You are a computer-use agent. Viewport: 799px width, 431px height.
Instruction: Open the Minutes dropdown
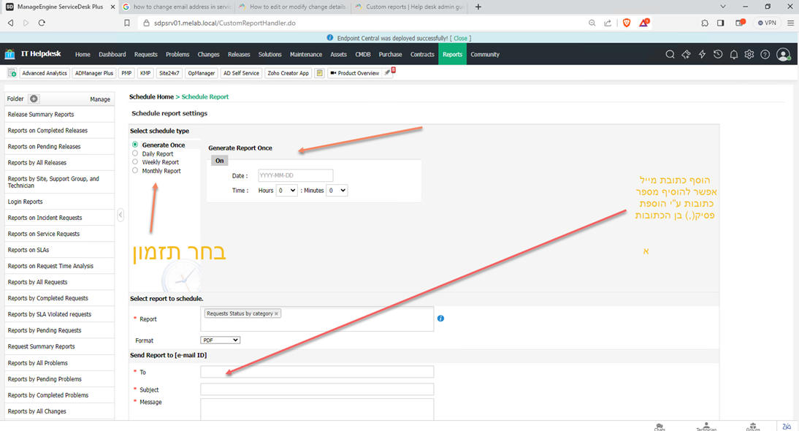click(337, 191)
